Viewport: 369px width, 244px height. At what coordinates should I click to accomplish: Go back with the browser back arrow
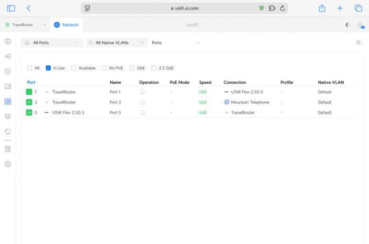tap(28, 9)
